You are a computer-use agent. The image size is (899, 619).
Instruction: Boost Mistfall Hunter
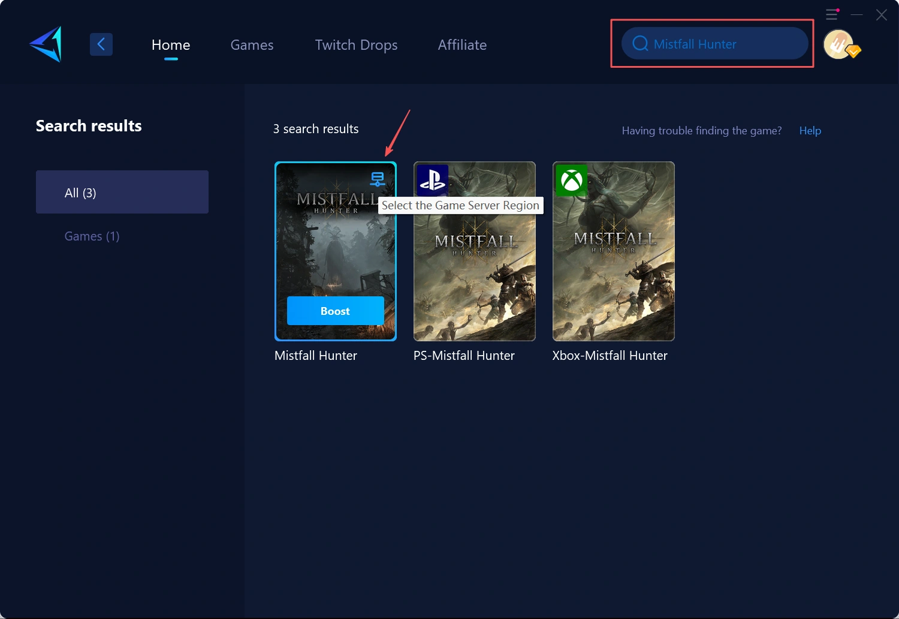click(336, 311)
